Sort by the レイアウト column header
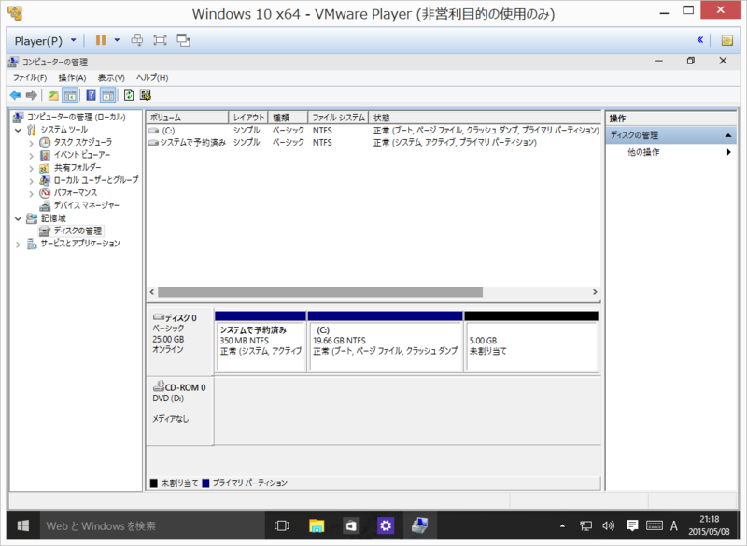The width and height of the screenshot is (747, 546). [248, 118]
